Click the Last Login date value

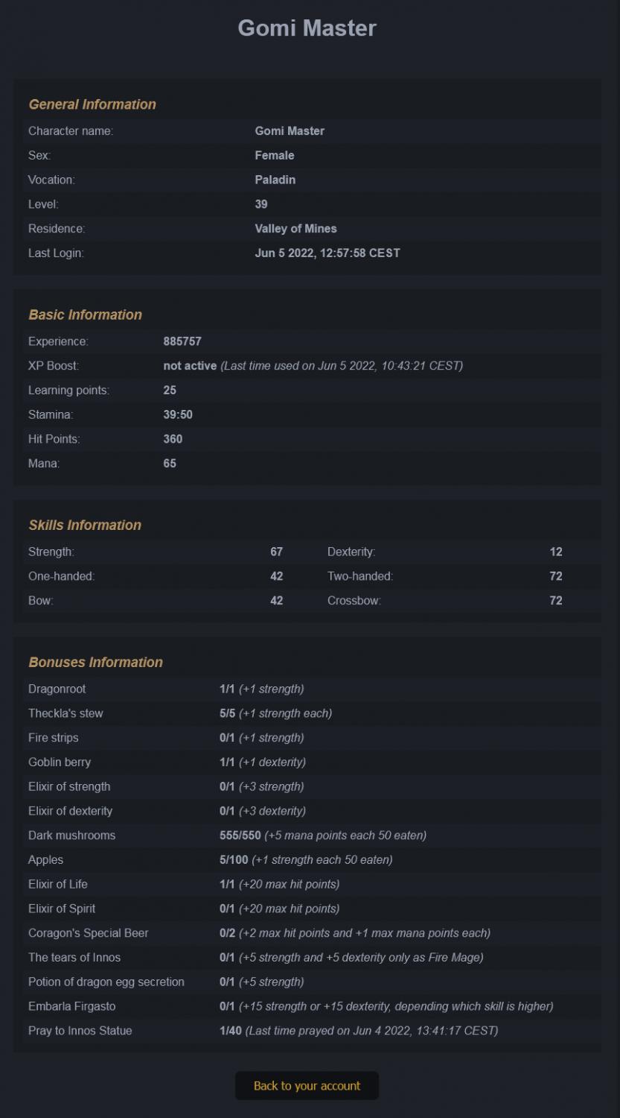pyautogui.click(x=327, y=253)
